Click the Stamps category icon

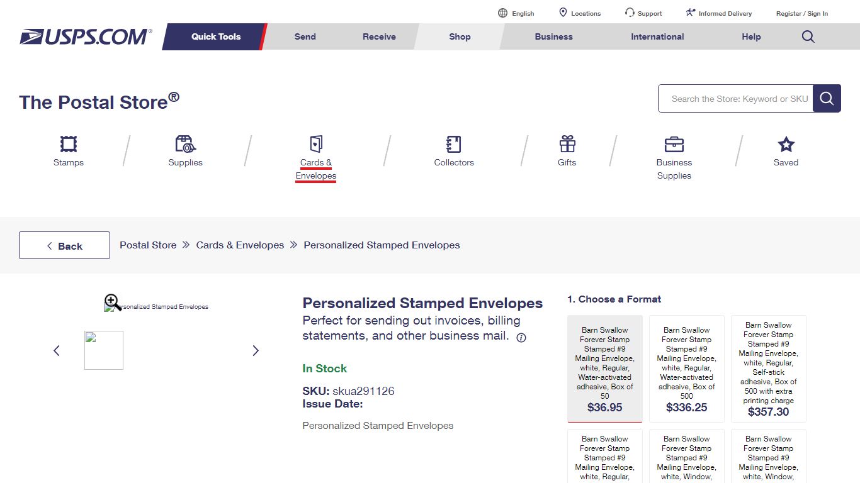[69, 144]
